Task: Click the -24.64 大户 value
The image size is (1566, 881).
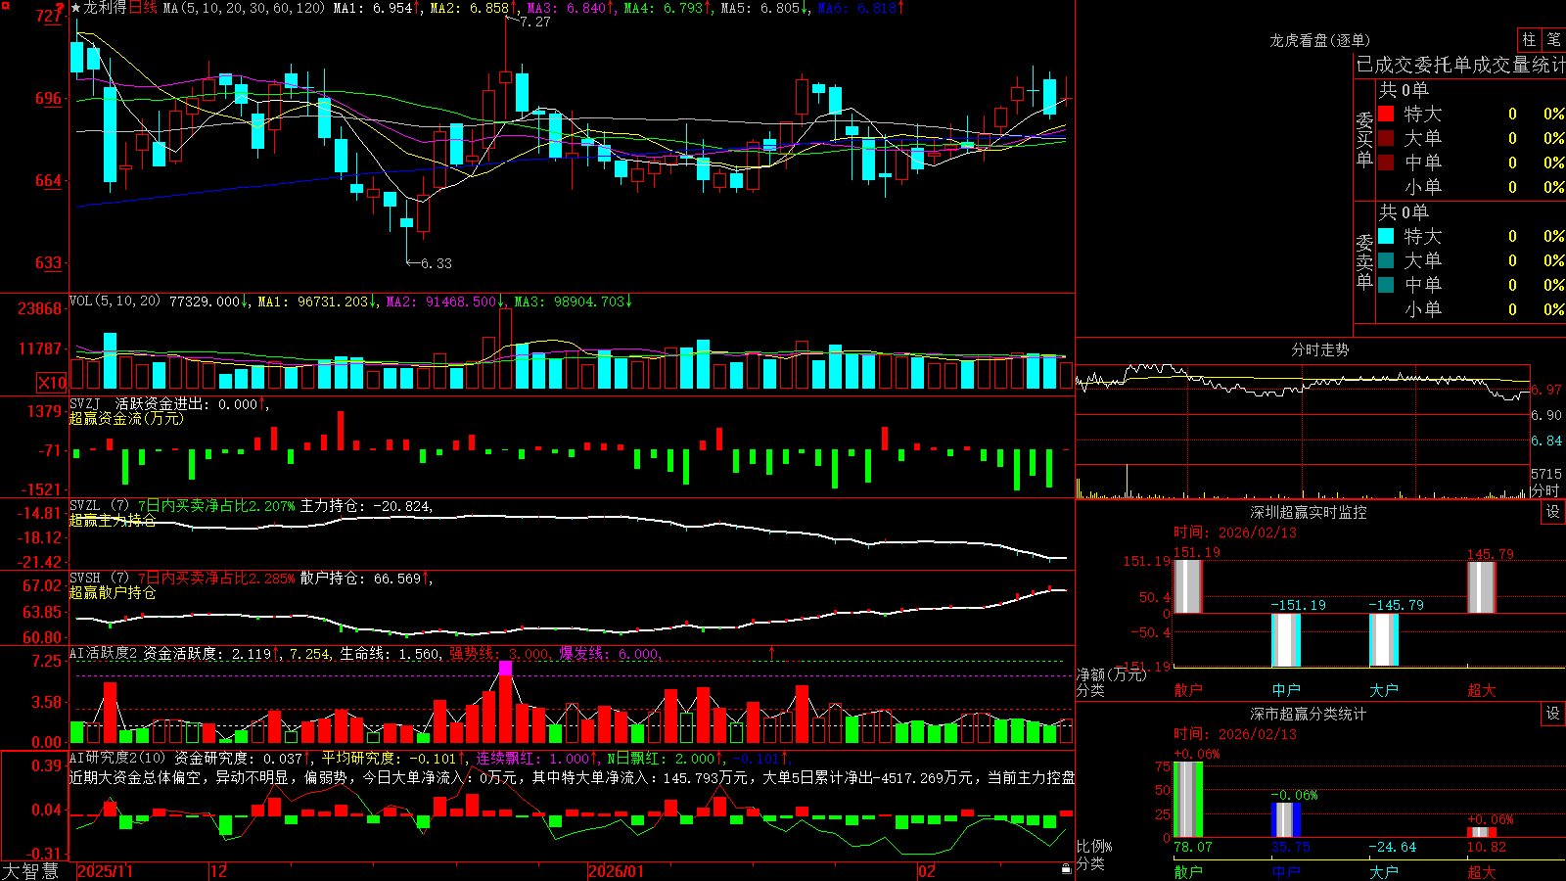Action: [1392, 847]
